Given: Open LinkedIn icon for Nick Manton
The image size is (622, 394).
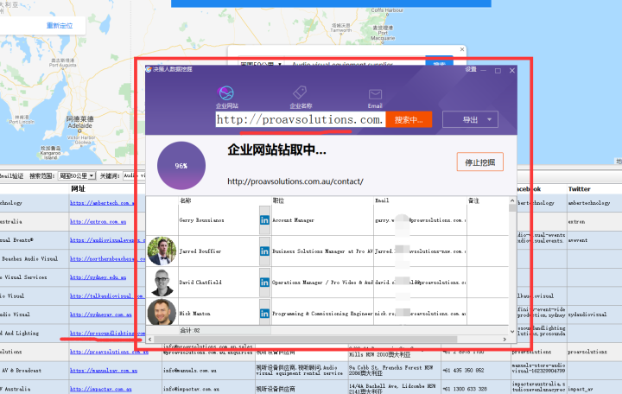Looking at the screenshot, I should [264, 314].
